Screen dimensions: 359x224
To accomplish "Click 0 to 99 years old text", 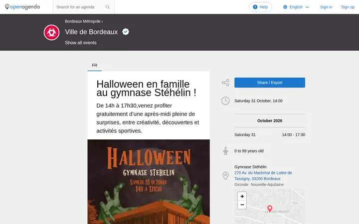I will tap(249, 151).
